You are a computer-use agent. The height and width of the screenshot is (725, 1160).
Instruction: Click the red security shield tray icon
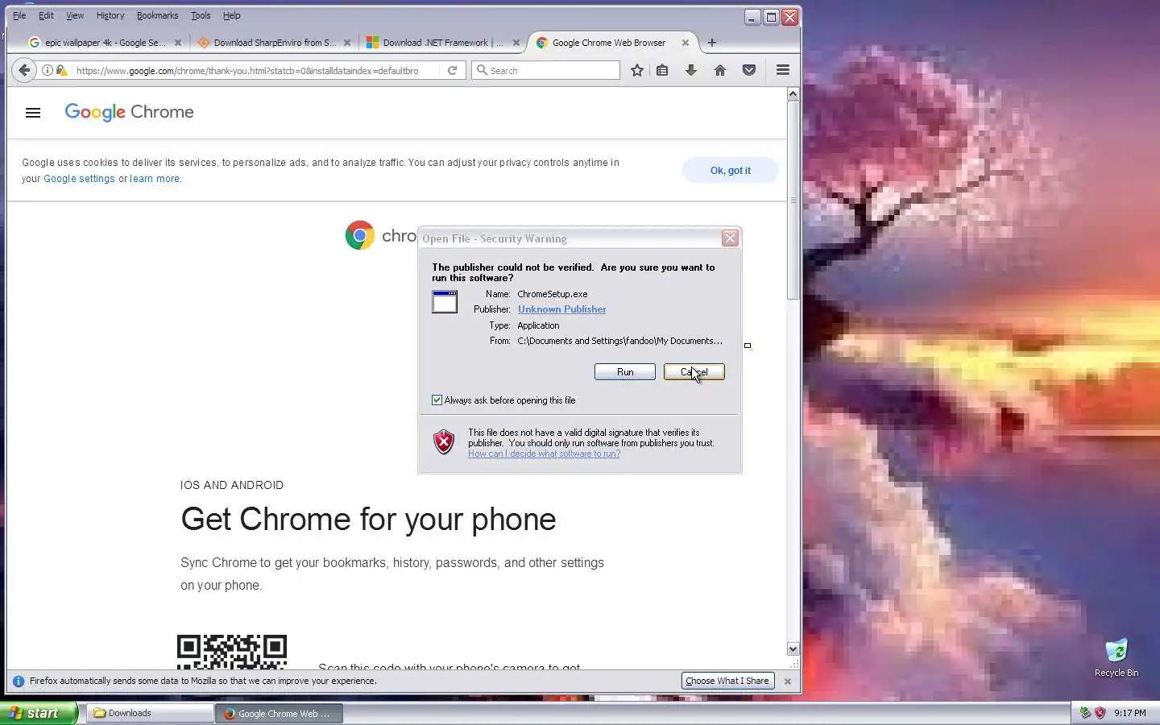[1100, 713]
